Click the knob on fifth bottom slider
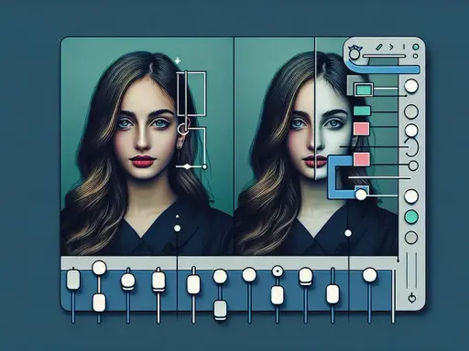The height and width of the screenshot is (351, 469). [193, 284]
